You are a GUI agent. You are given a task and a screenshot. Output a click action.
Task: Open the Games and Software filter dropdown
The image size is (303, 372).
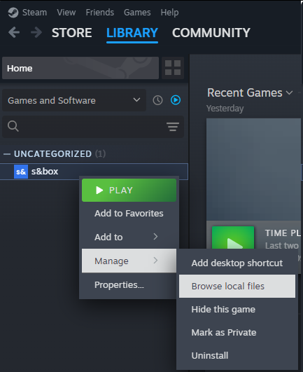[x=74, y=100]
